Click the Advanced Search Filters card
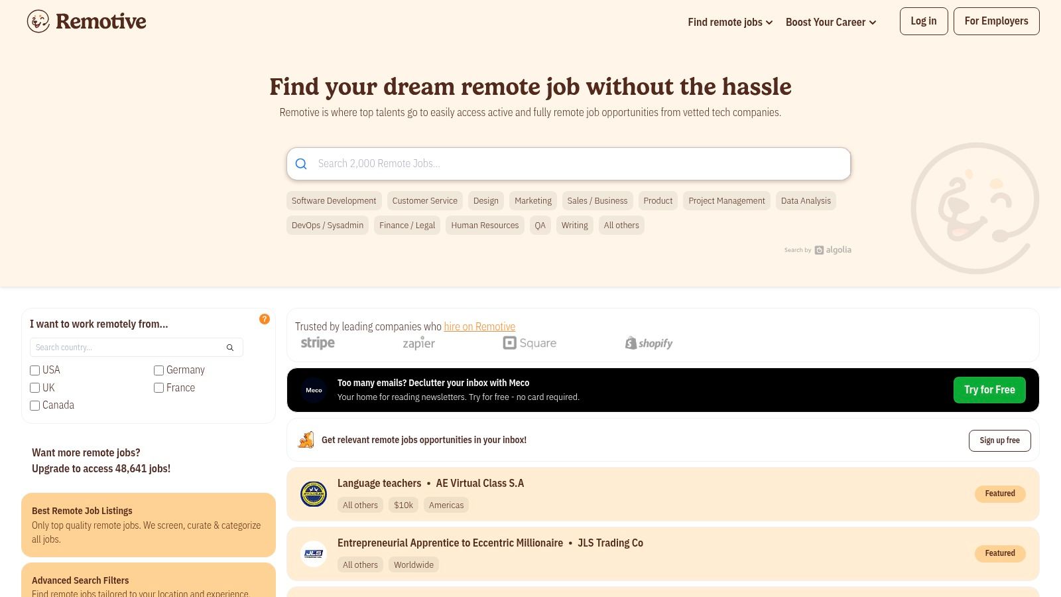Screen dimensions: 1061x597 [149, 580]
